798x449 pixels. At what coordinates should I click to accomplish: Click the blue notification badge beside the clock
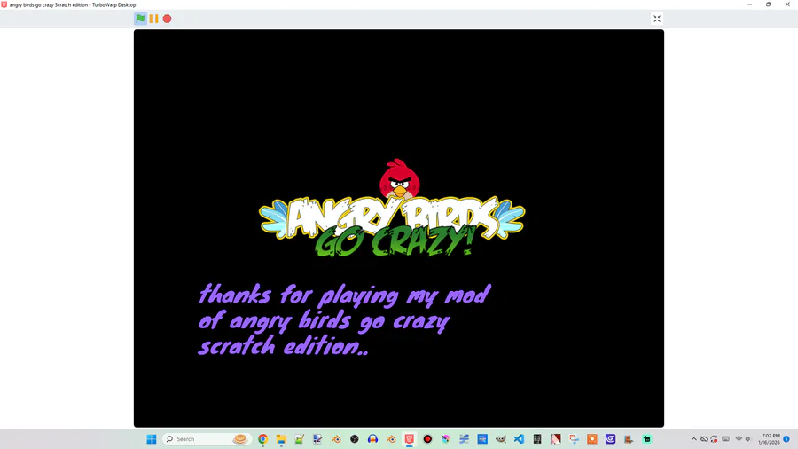point(786,439)
